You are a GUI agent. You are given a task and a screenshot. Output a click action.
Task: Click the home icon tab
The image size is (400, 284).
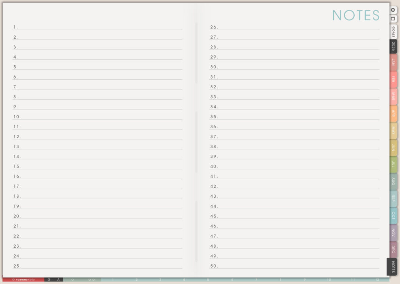click(x=393, y=10)
